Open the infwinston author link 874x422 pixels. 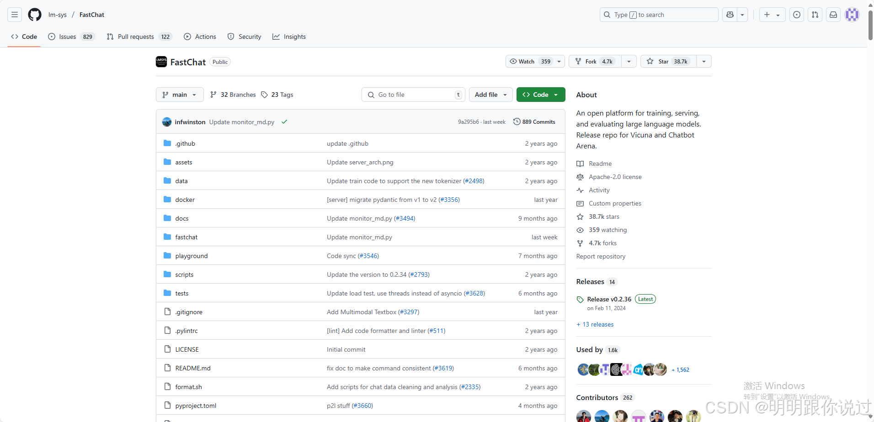click(x=190, y=122)
